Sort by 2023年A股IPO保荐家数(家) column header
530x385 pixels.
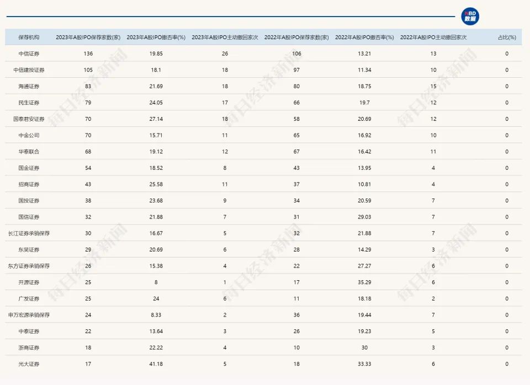[88, 38]
